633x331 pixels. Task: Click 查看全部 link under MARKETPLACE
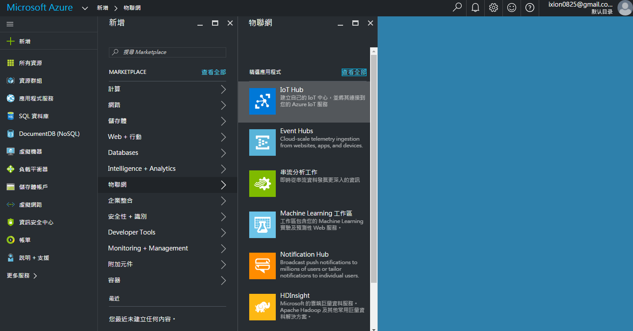214,72
